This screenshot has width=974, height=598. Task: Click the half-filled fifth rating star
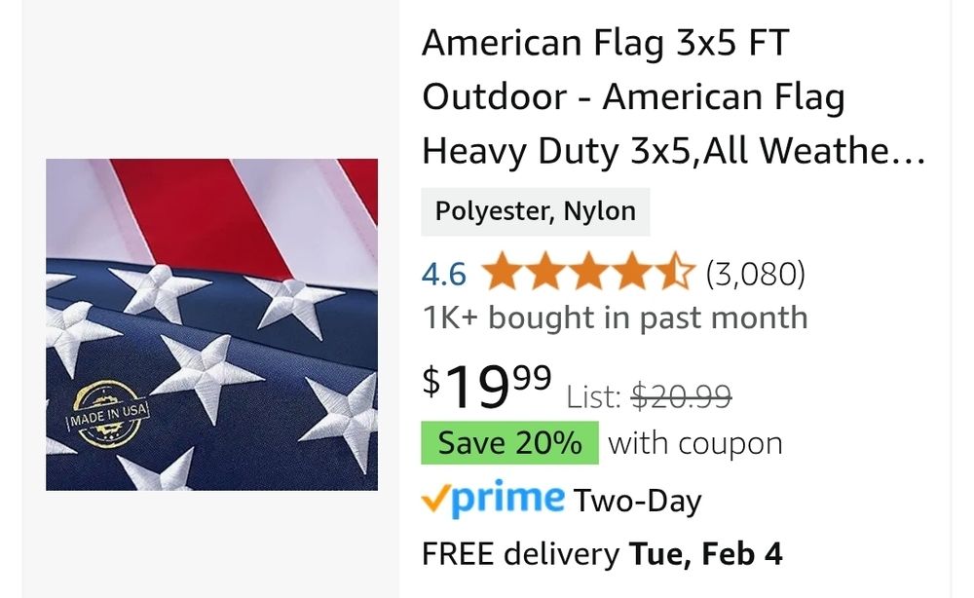tap(675, 272)
